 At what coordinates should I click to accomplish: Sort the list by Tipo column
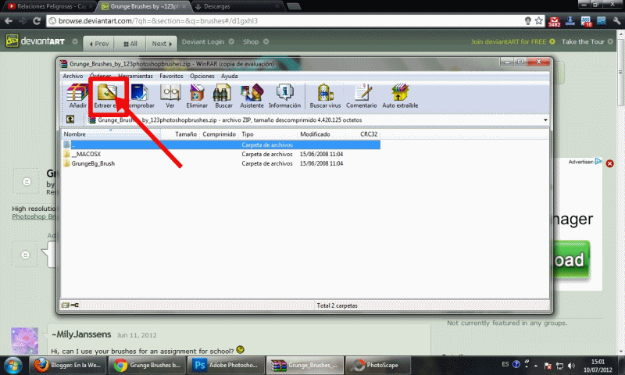point(268,134)
